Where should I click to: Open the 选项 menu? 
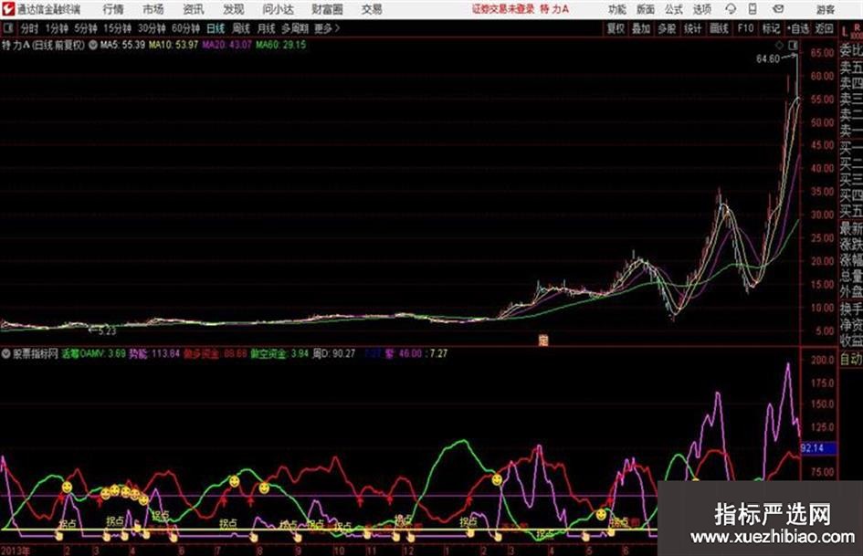tap(701, 9)
